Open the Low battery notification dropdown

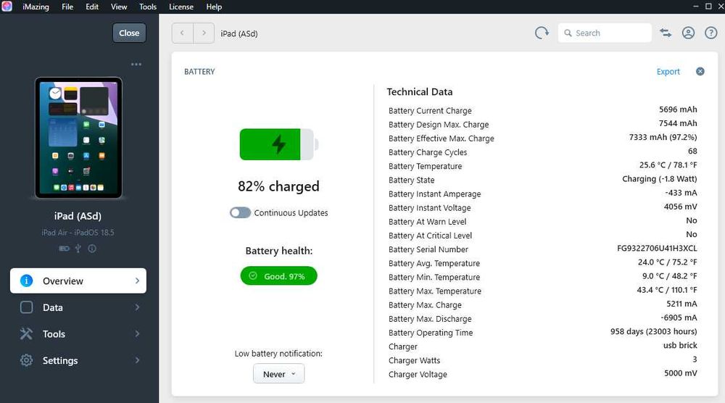coord(278,374)
